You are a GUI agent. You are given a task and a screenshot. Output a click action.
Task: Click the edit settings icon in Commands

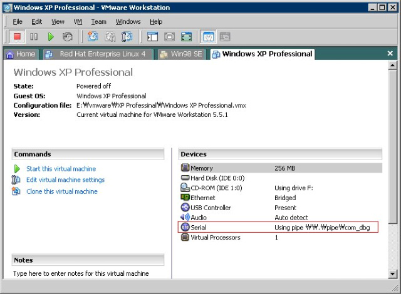coord(16,180)
